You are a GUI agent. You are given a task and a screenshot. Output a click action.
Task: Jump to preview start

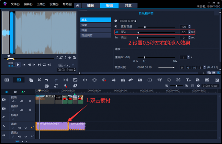click(24, 65)
